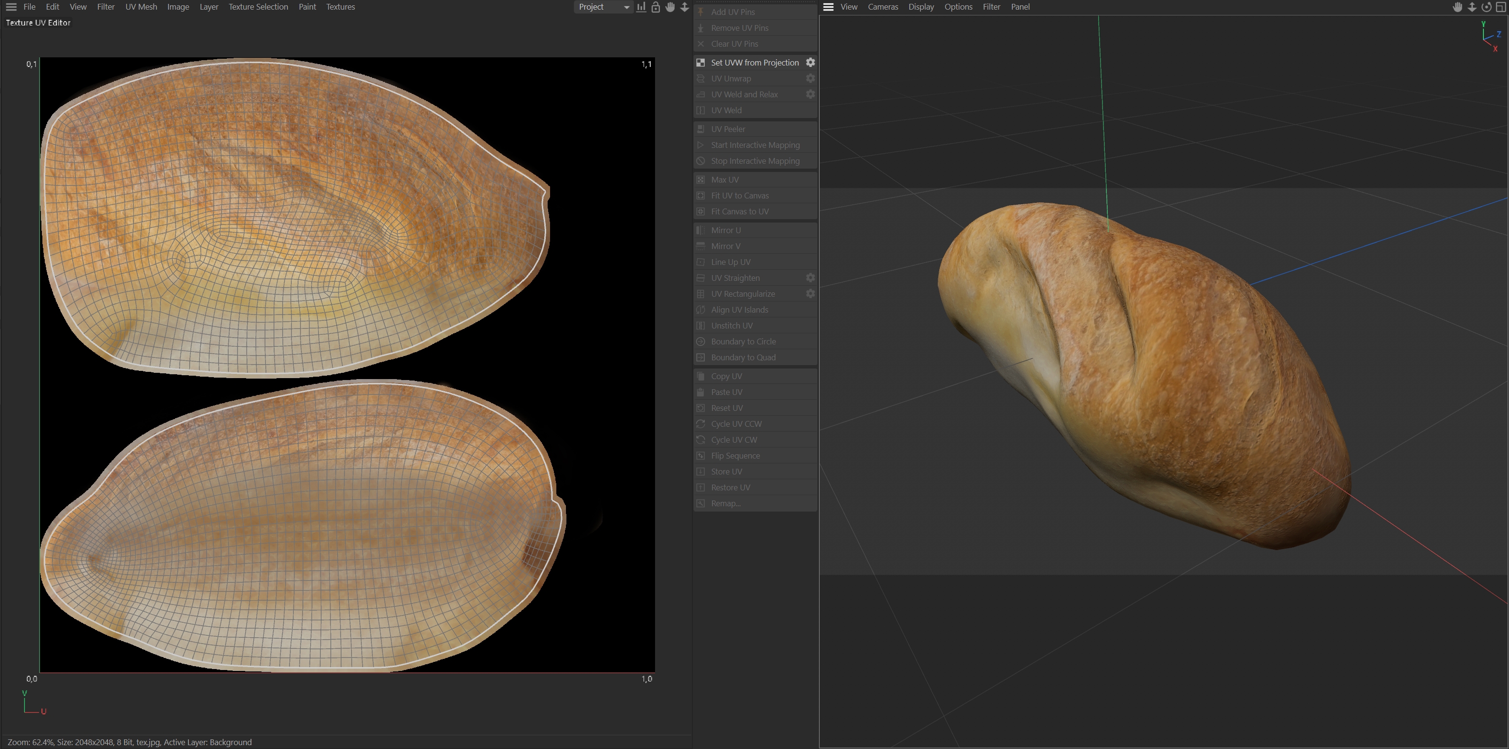Open the Project dropdown

pos(603,7)
